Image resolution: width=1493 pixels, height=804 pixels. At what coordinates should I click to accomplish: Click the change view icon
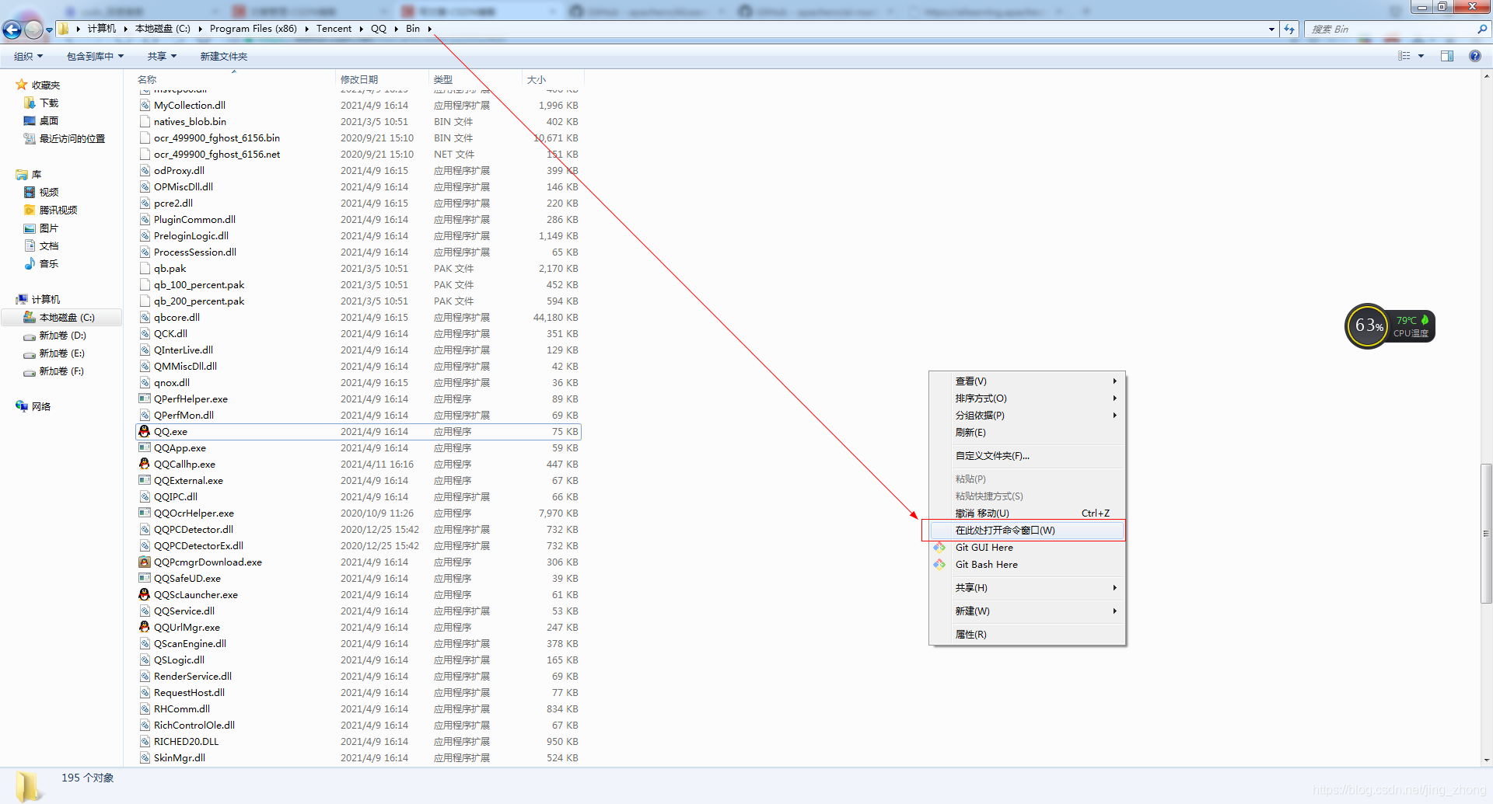pos(1404,56)
